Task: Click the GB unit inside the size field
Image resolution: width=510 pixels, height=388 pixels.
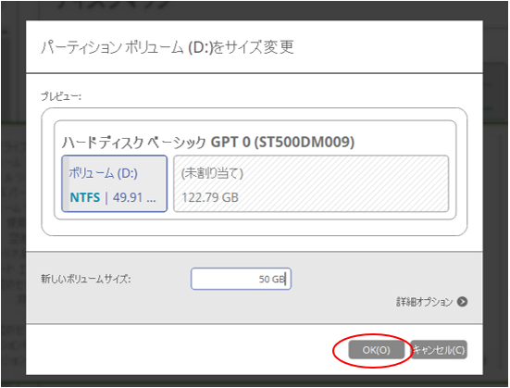Action: point(278,279)
